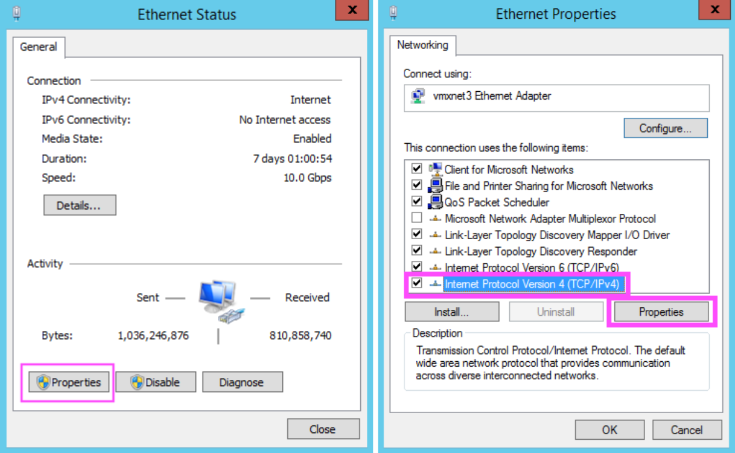This screenshot has height=453, width=735.
Task: Uncheck Internet Protocol Version 4 checkbox
Action: [416, 283]
